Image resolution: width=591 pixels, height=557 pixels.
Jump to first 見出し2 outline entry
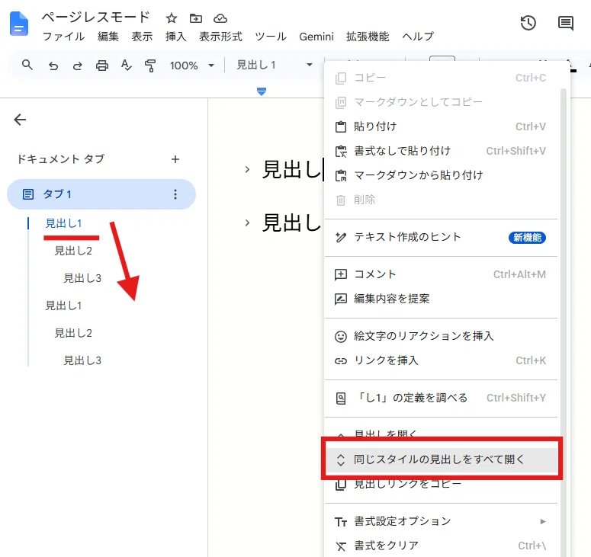point(73,251)
